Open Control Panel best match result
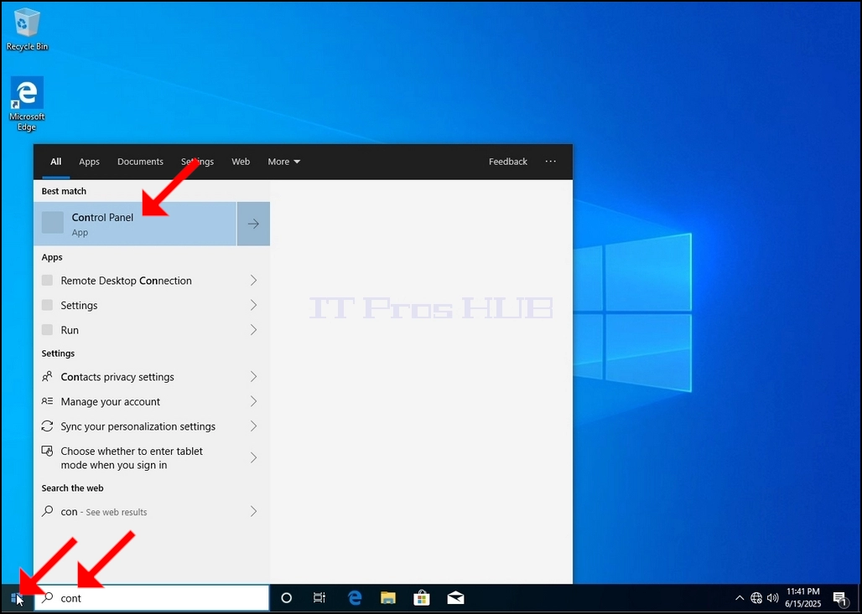This screenshot has width=862, height=614. (x=135, y=224)
